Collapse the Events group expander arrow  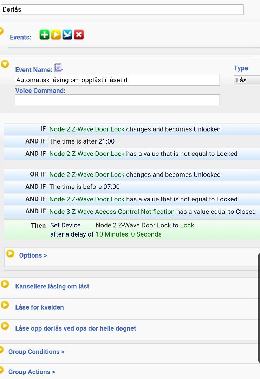(1, 31)
